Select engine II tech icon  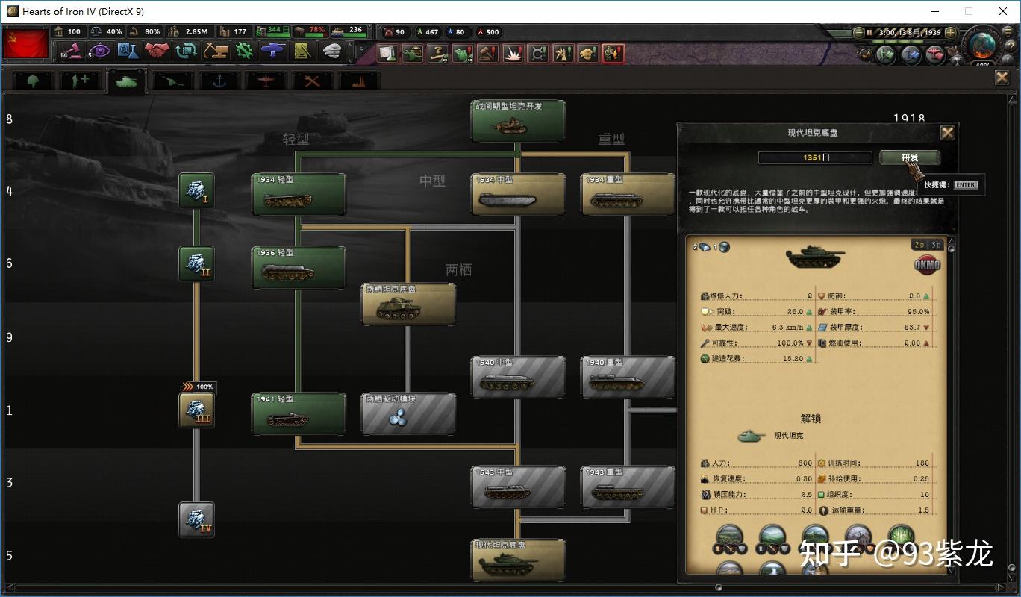(x=196, y=263)
